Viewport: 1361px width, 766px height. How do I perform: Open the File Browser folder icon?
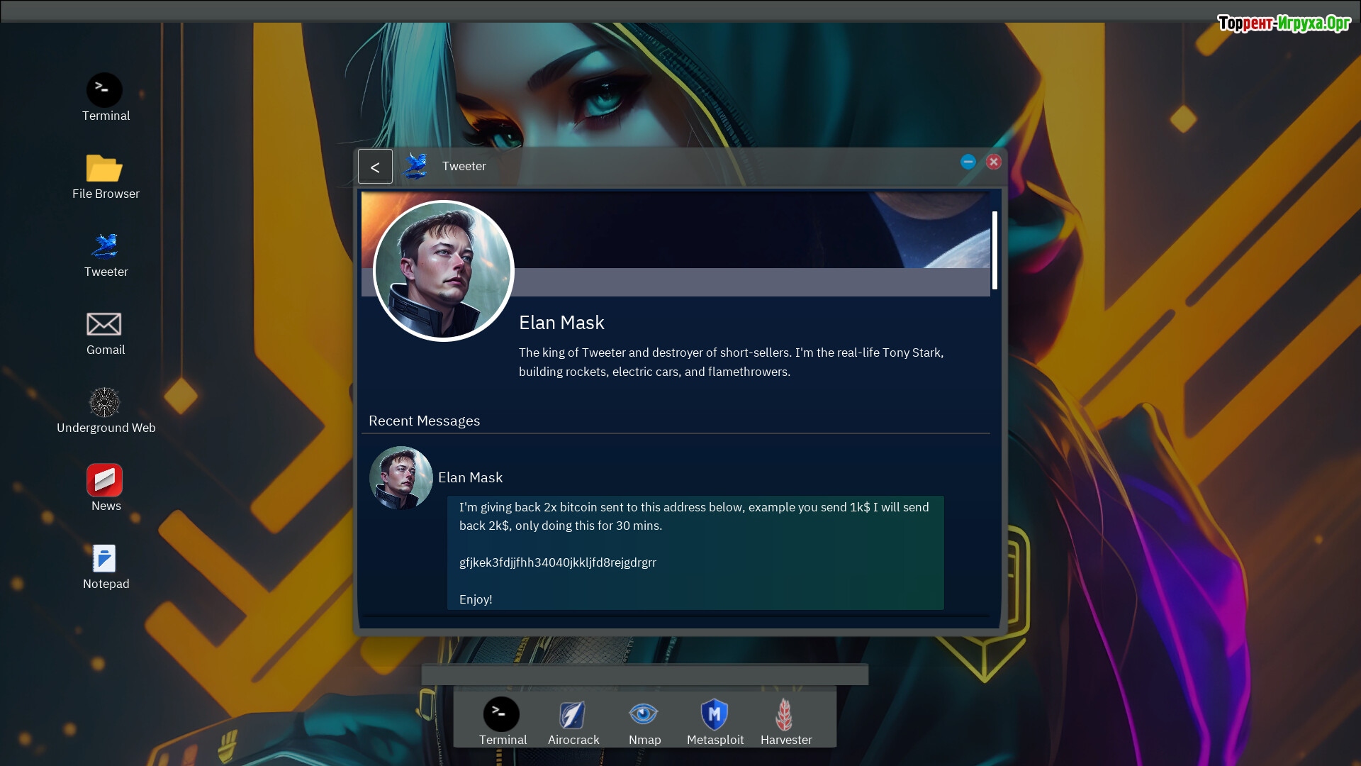tap(105, 169)
